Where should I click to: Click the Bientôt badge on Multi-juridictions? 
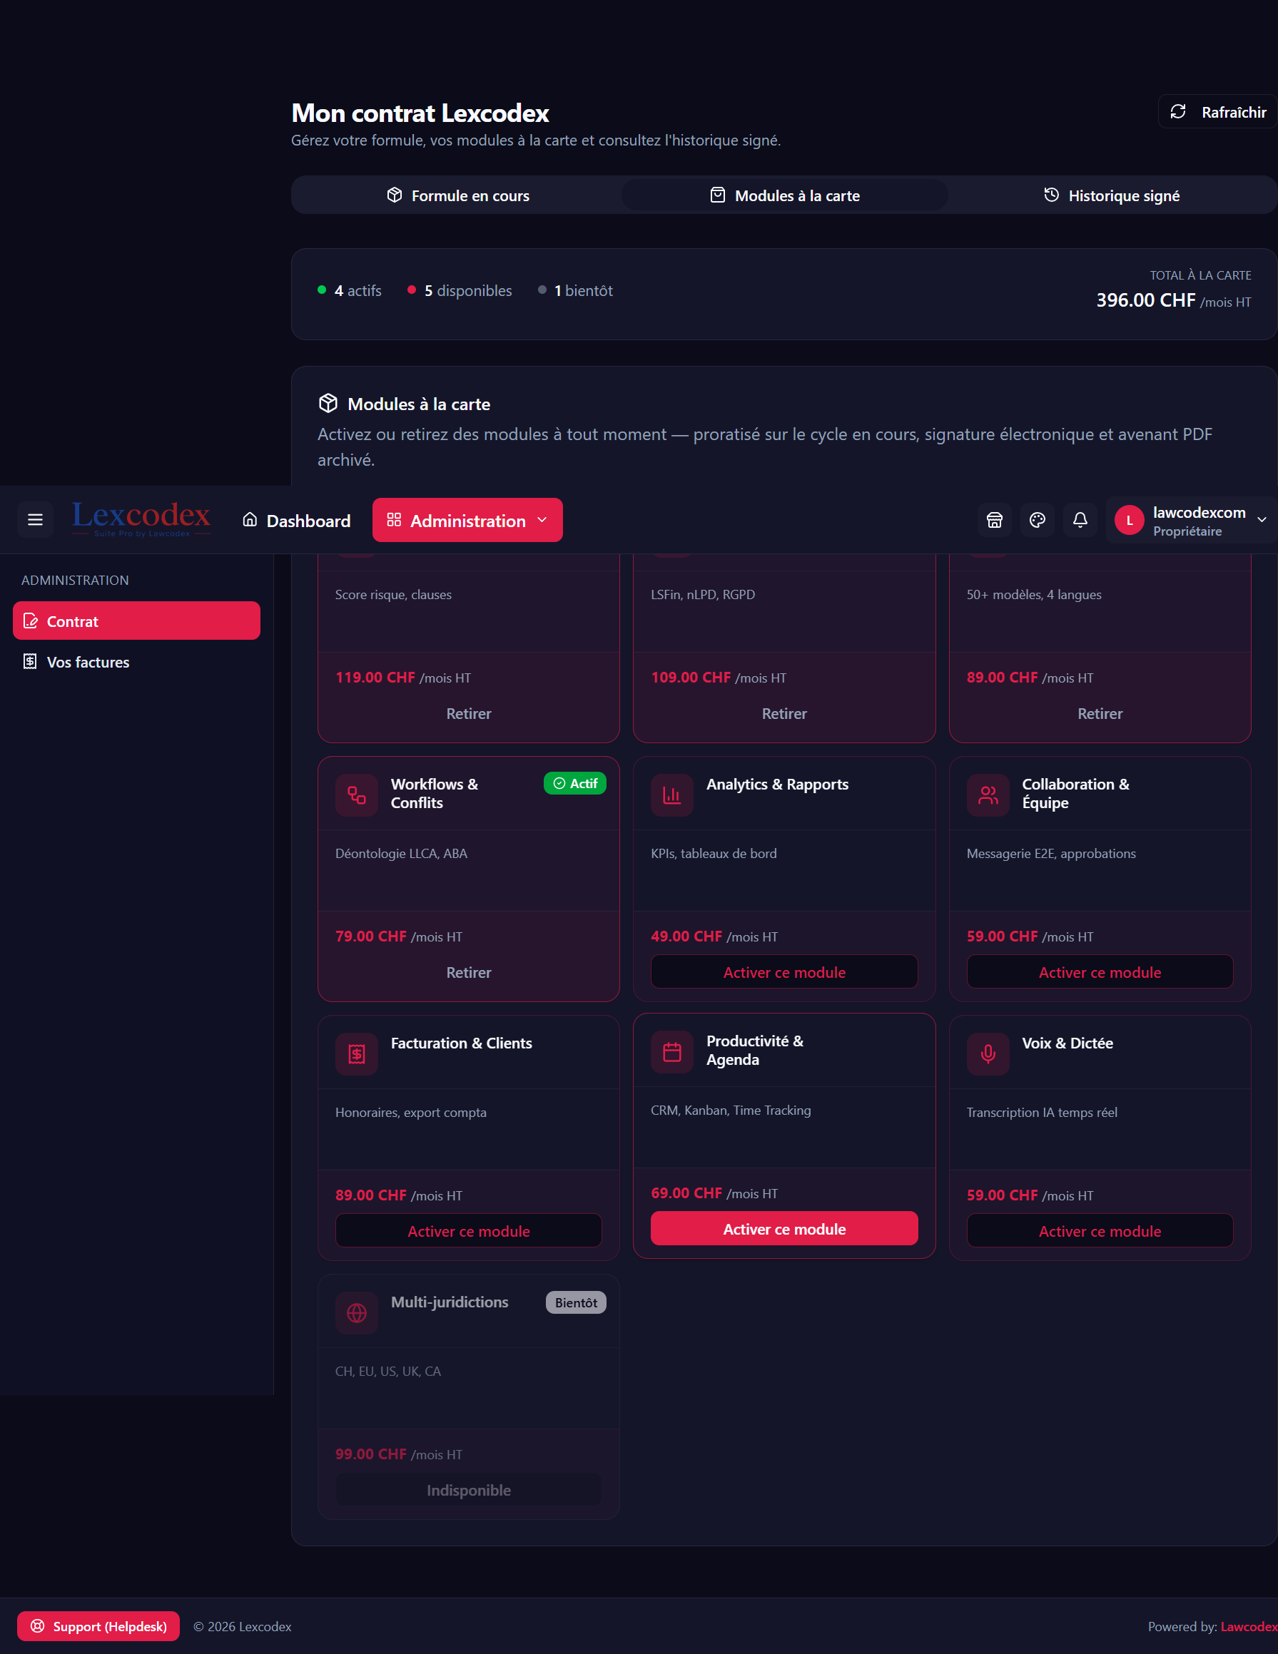(x=576, y=1302)
